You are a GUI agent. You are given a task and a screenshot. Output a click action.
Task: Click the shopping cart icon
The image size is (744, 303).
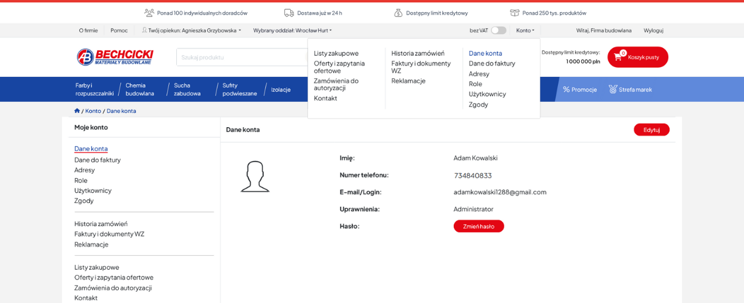click(x=619, y=57)
